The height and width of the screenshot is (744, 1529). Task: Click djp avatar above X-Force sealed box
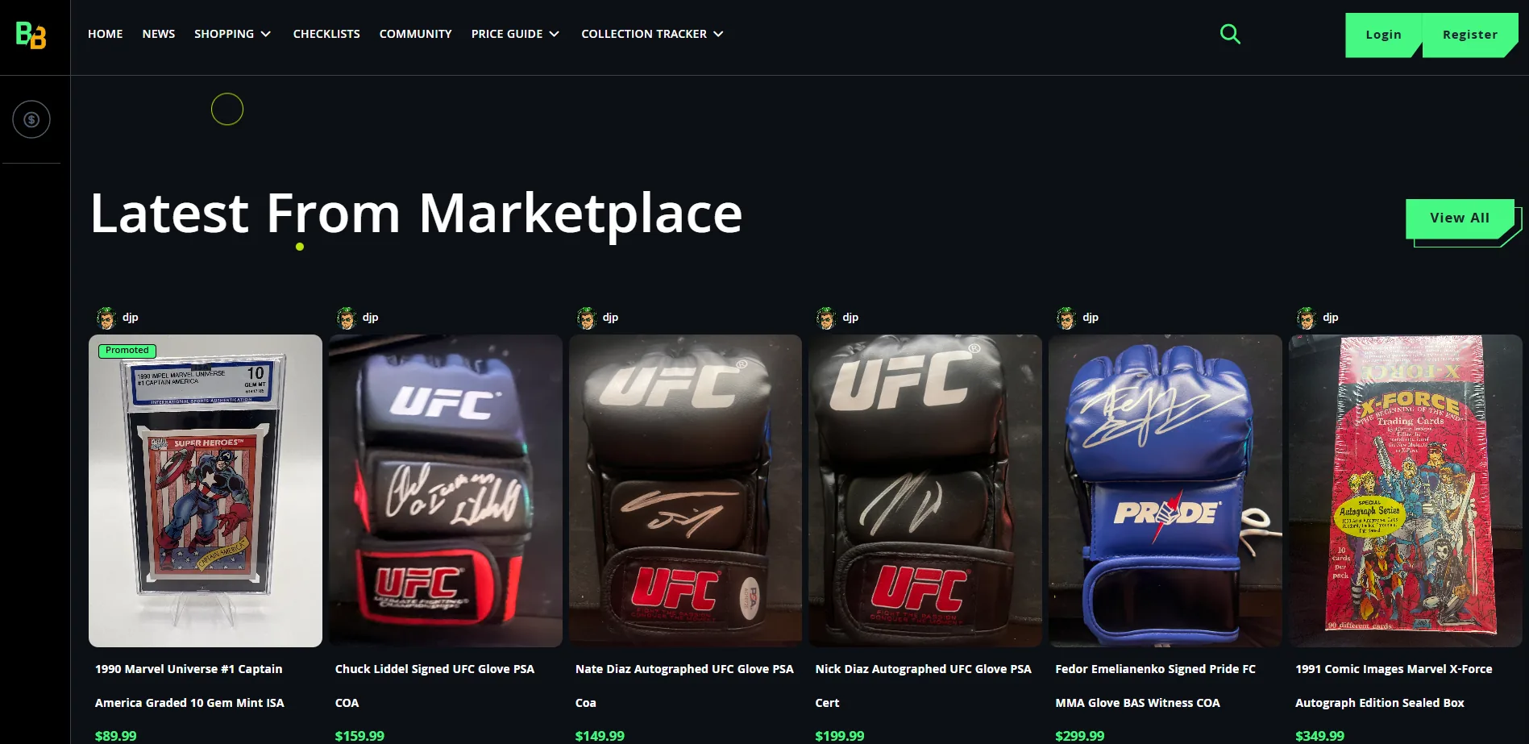coord(1307,318)
